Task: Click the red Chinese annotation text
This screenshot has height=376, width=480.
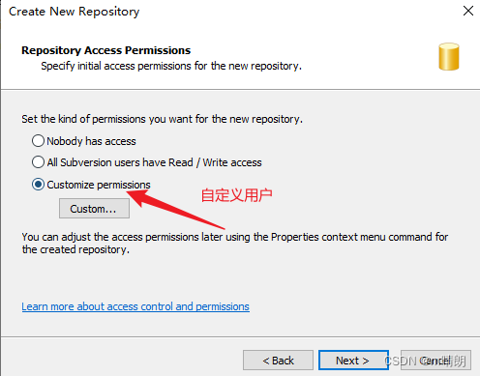Action: tap(237, 195)
